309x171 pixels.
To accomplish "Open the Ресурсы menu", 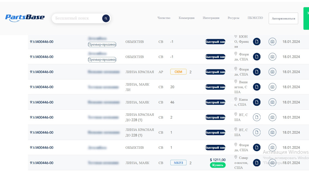I will (233, 18).
